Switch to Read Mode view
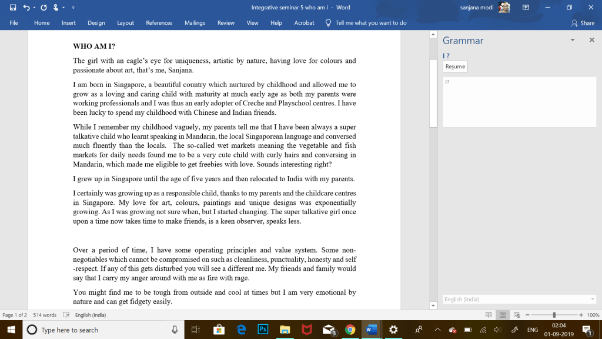Image resolution: width=602 pixels, height=339 pixels. click(489, 315)
